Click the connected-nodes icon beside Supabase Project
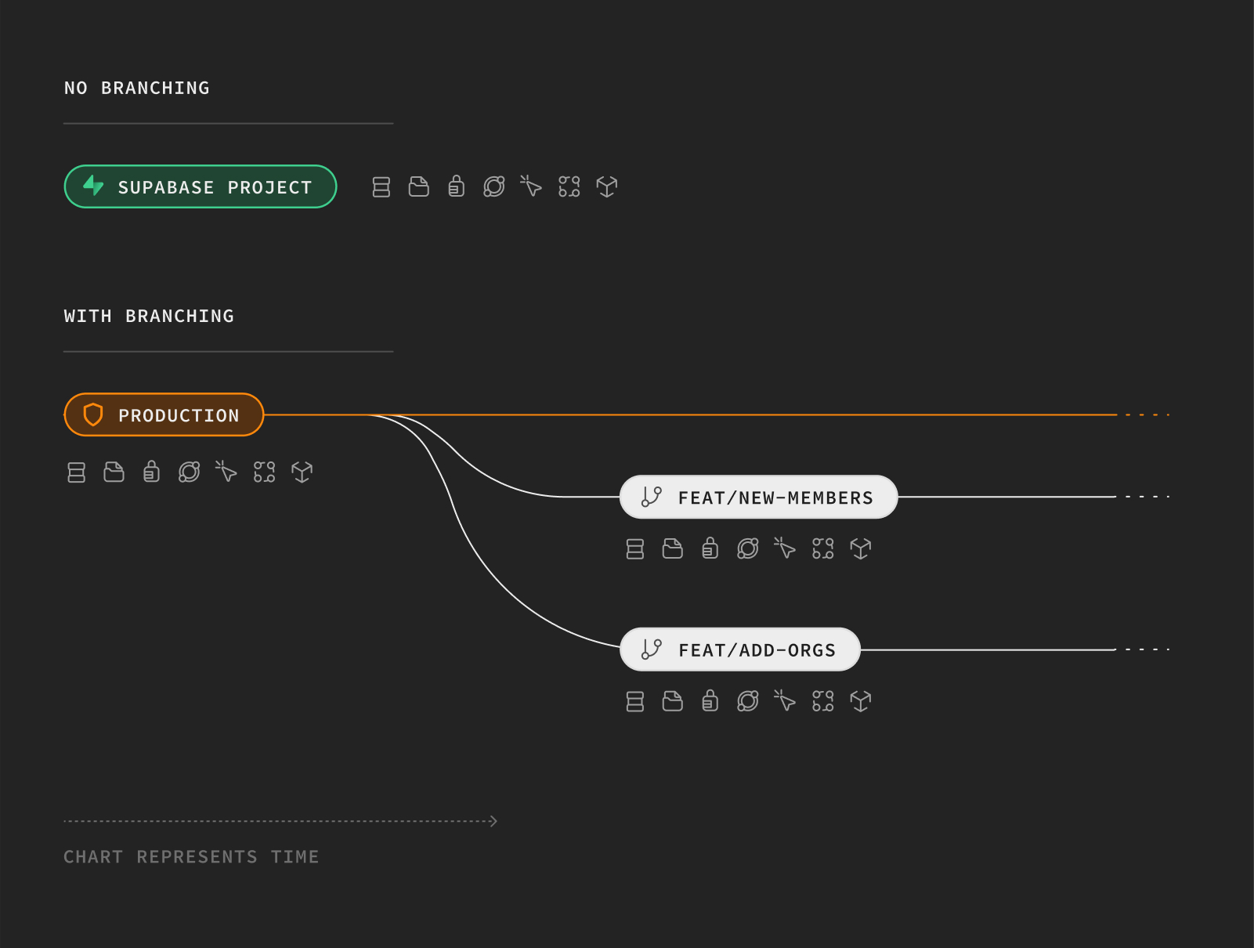 coord(569,186)
